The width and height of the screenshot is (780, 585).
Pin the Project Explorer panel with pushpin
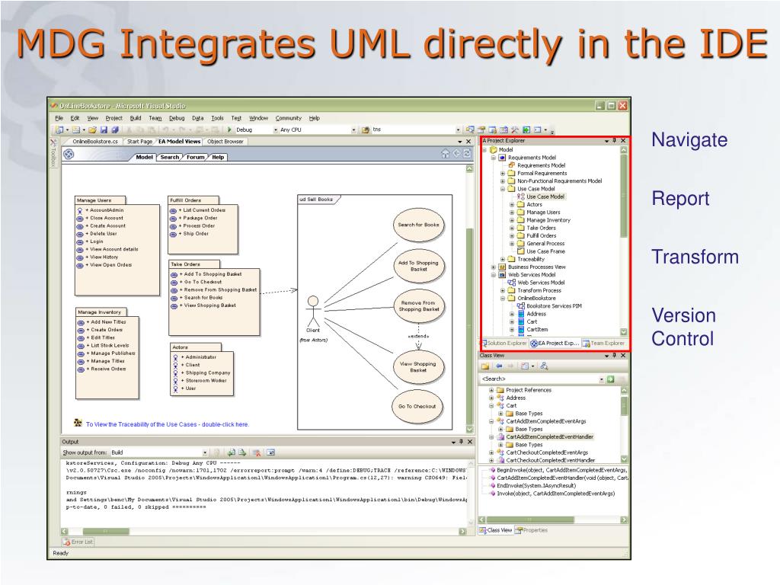click(615, 141)
